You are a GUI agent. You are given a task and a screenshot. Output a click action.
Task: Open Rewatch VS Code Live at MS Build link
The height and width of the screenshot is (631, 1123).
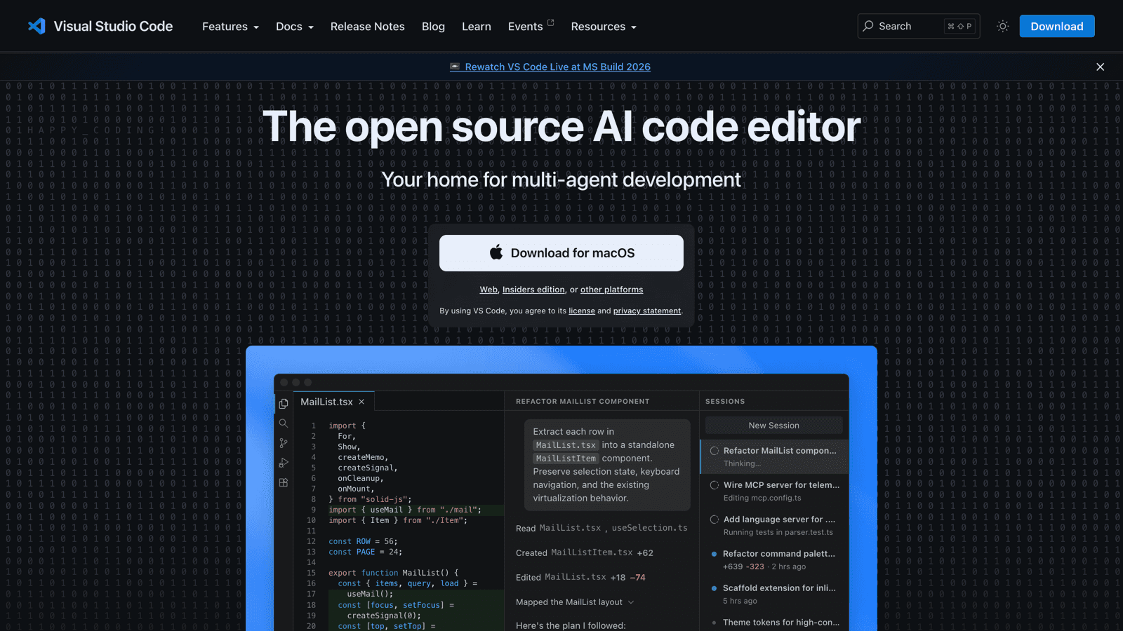point(557,67)
